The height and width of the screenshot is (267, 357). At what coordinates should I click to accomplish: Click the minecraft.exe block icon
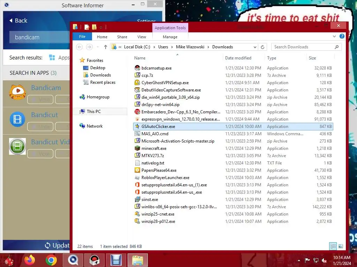137,148
